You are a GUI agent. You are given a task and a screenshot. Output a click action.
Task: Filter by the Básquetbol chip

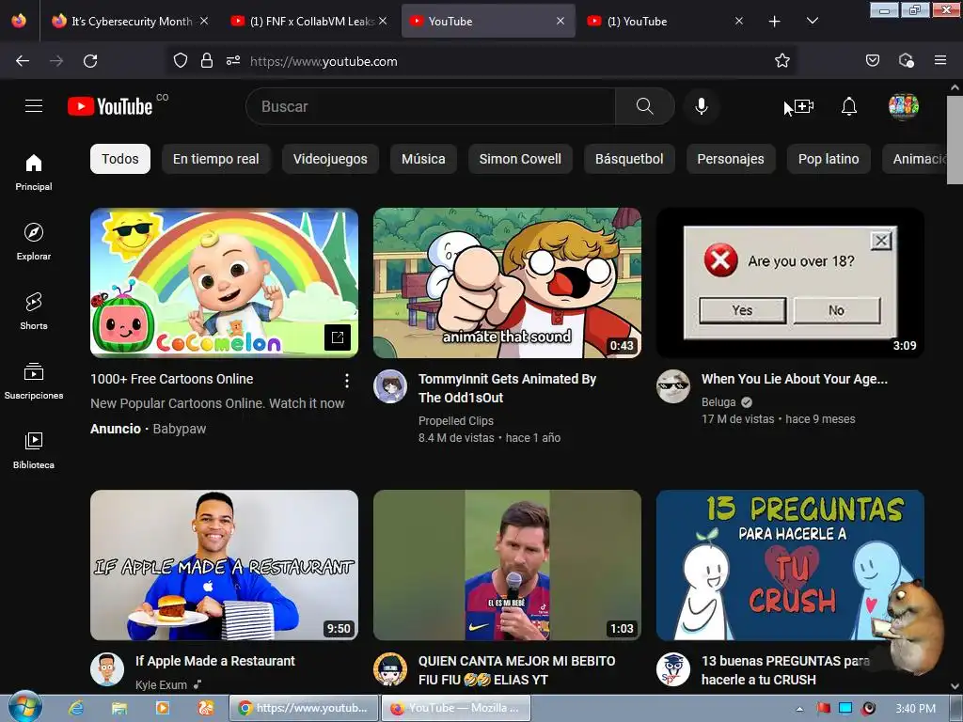click(629, 159)
